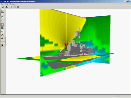This screenshot has width=131, height=98.
Task: Click the green star add-source toolbar icon
Action: point(3,7)
